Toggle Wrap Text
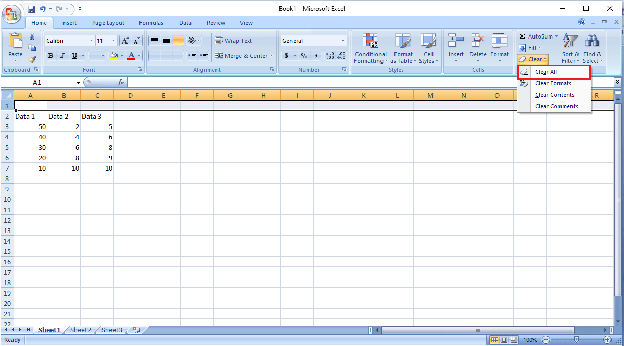Viewport: 624px width, 346px height. pyautogui.click(x=234, y=41)
